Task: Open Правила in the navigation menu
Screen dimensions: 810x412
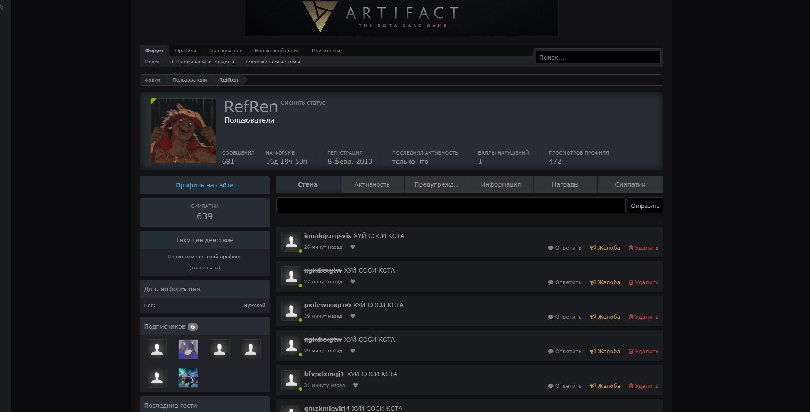Action: [x=186, y=51]
